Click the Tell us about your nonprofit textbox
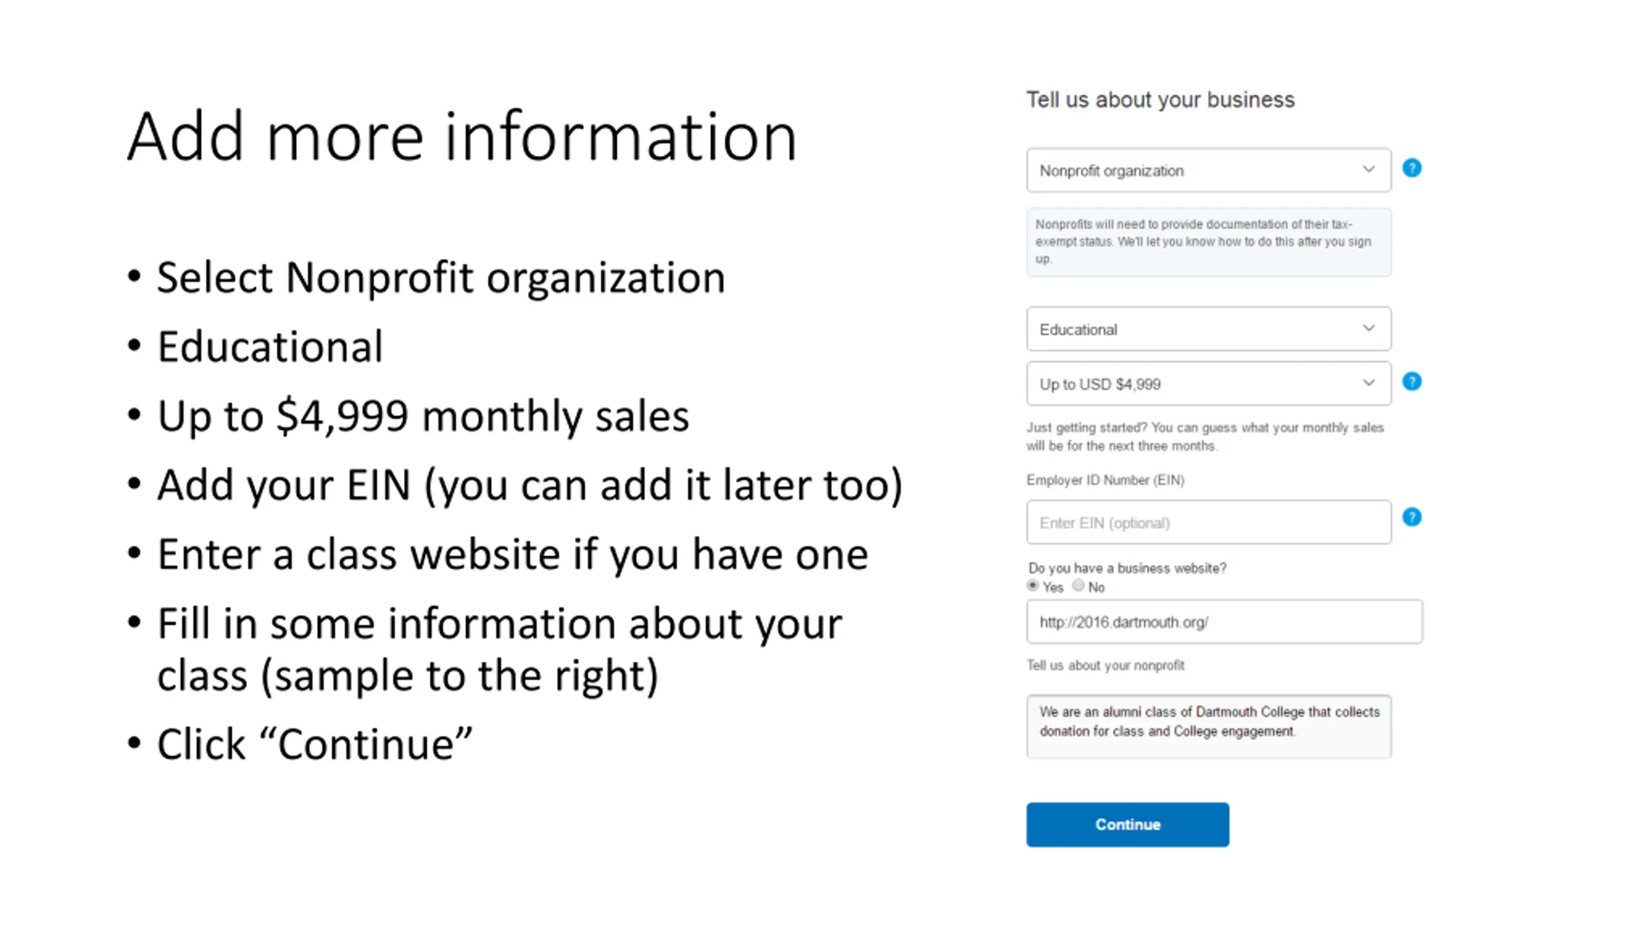Image resolution: width=1650 pixels, height=928 pixels. 1208,726
